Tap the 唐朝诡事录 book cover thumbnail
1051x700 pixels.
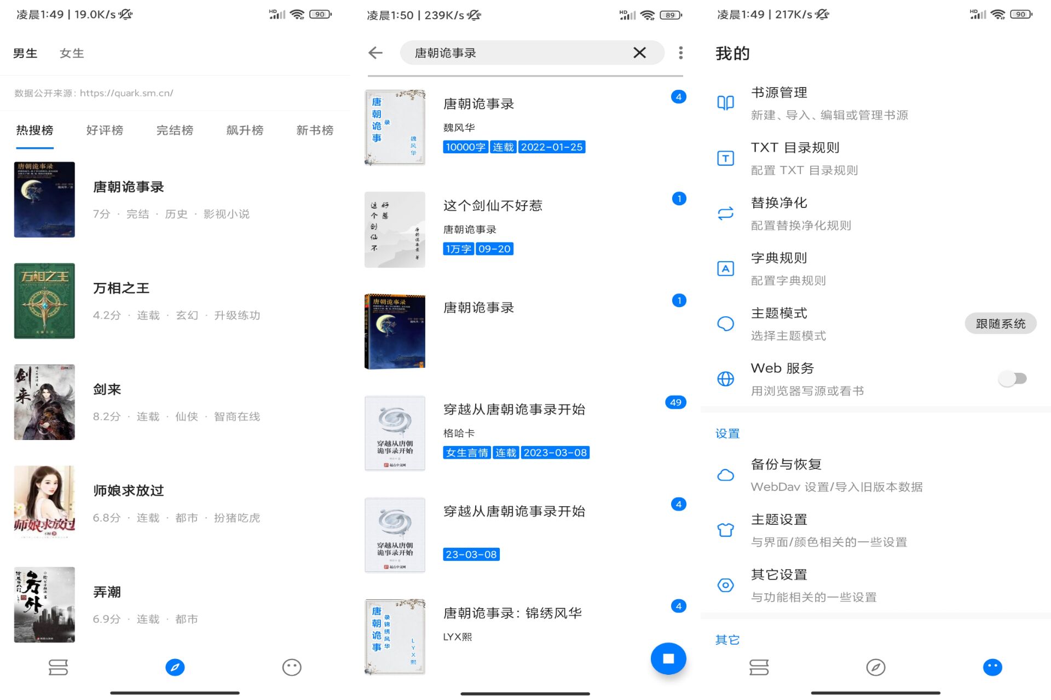coord(44,199)
